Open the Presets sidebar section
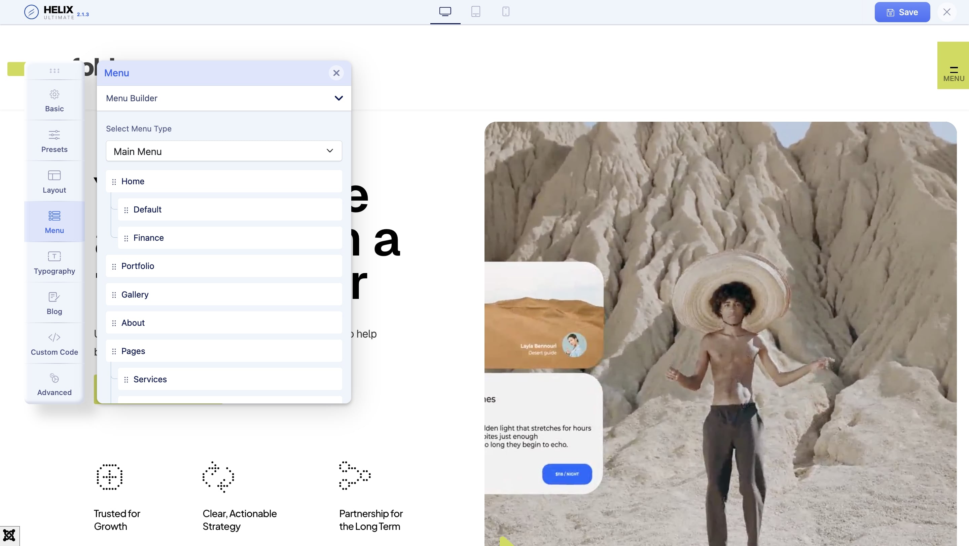The height and width of the screenshot is (546, 969). tap(54, 141)
